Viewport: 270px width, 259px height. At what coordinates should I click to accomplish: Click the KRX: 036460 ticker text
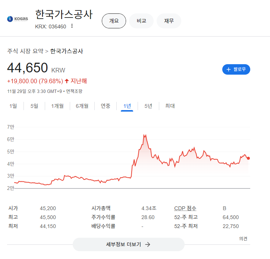coord(51,26)
